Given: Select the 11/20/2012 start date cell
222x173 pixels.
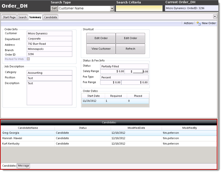Looking at the screenshot, I should click(93, 101).
